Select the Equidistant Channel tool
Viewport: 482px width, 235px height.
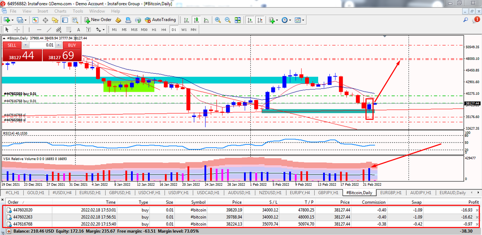point(59,30)
